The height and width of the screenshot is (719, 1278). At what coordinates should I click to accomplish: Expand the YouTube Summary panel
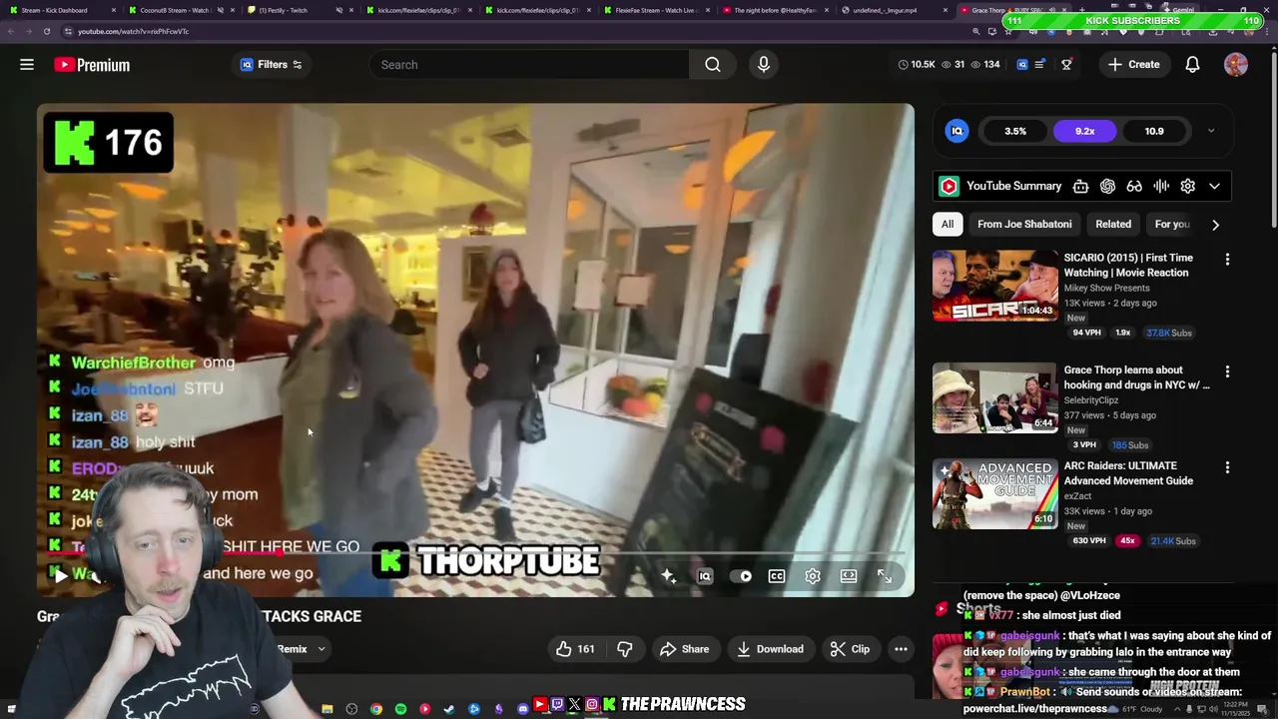point(1214,186)
